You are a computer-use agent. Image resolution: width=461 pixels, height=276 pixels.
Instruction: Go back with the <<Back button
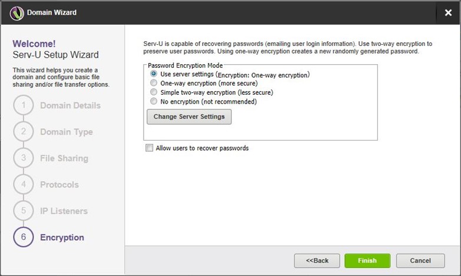[317, 261]
